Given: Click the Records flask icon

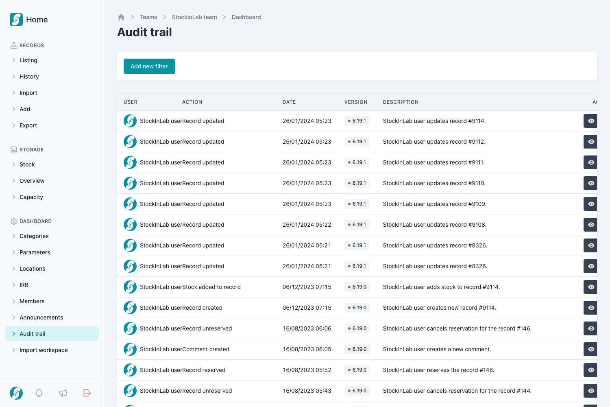Looking at the screenshot, I should click(x=14, y=46).
